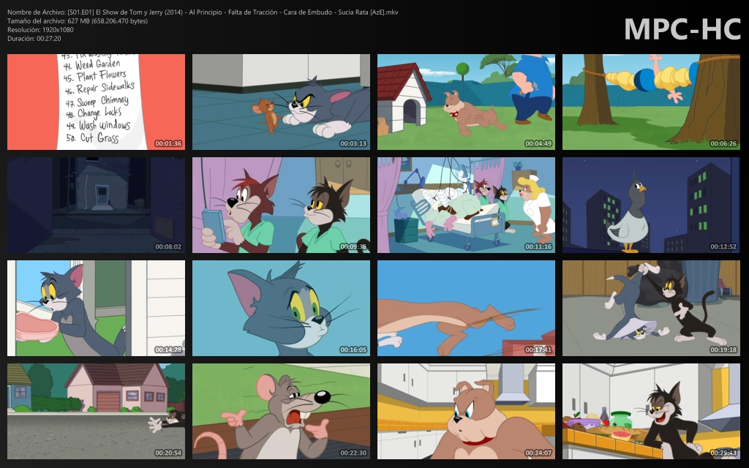Open the thumbnail of Tom holding Jerry at 00:03:13
Screen dimensions: 749x468
tap(281, 101)
